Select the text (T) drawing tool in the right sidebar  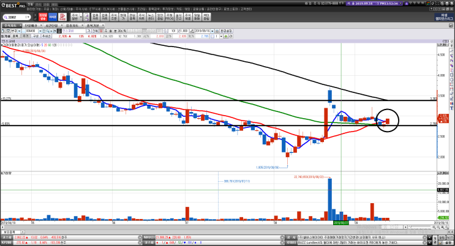452,108
